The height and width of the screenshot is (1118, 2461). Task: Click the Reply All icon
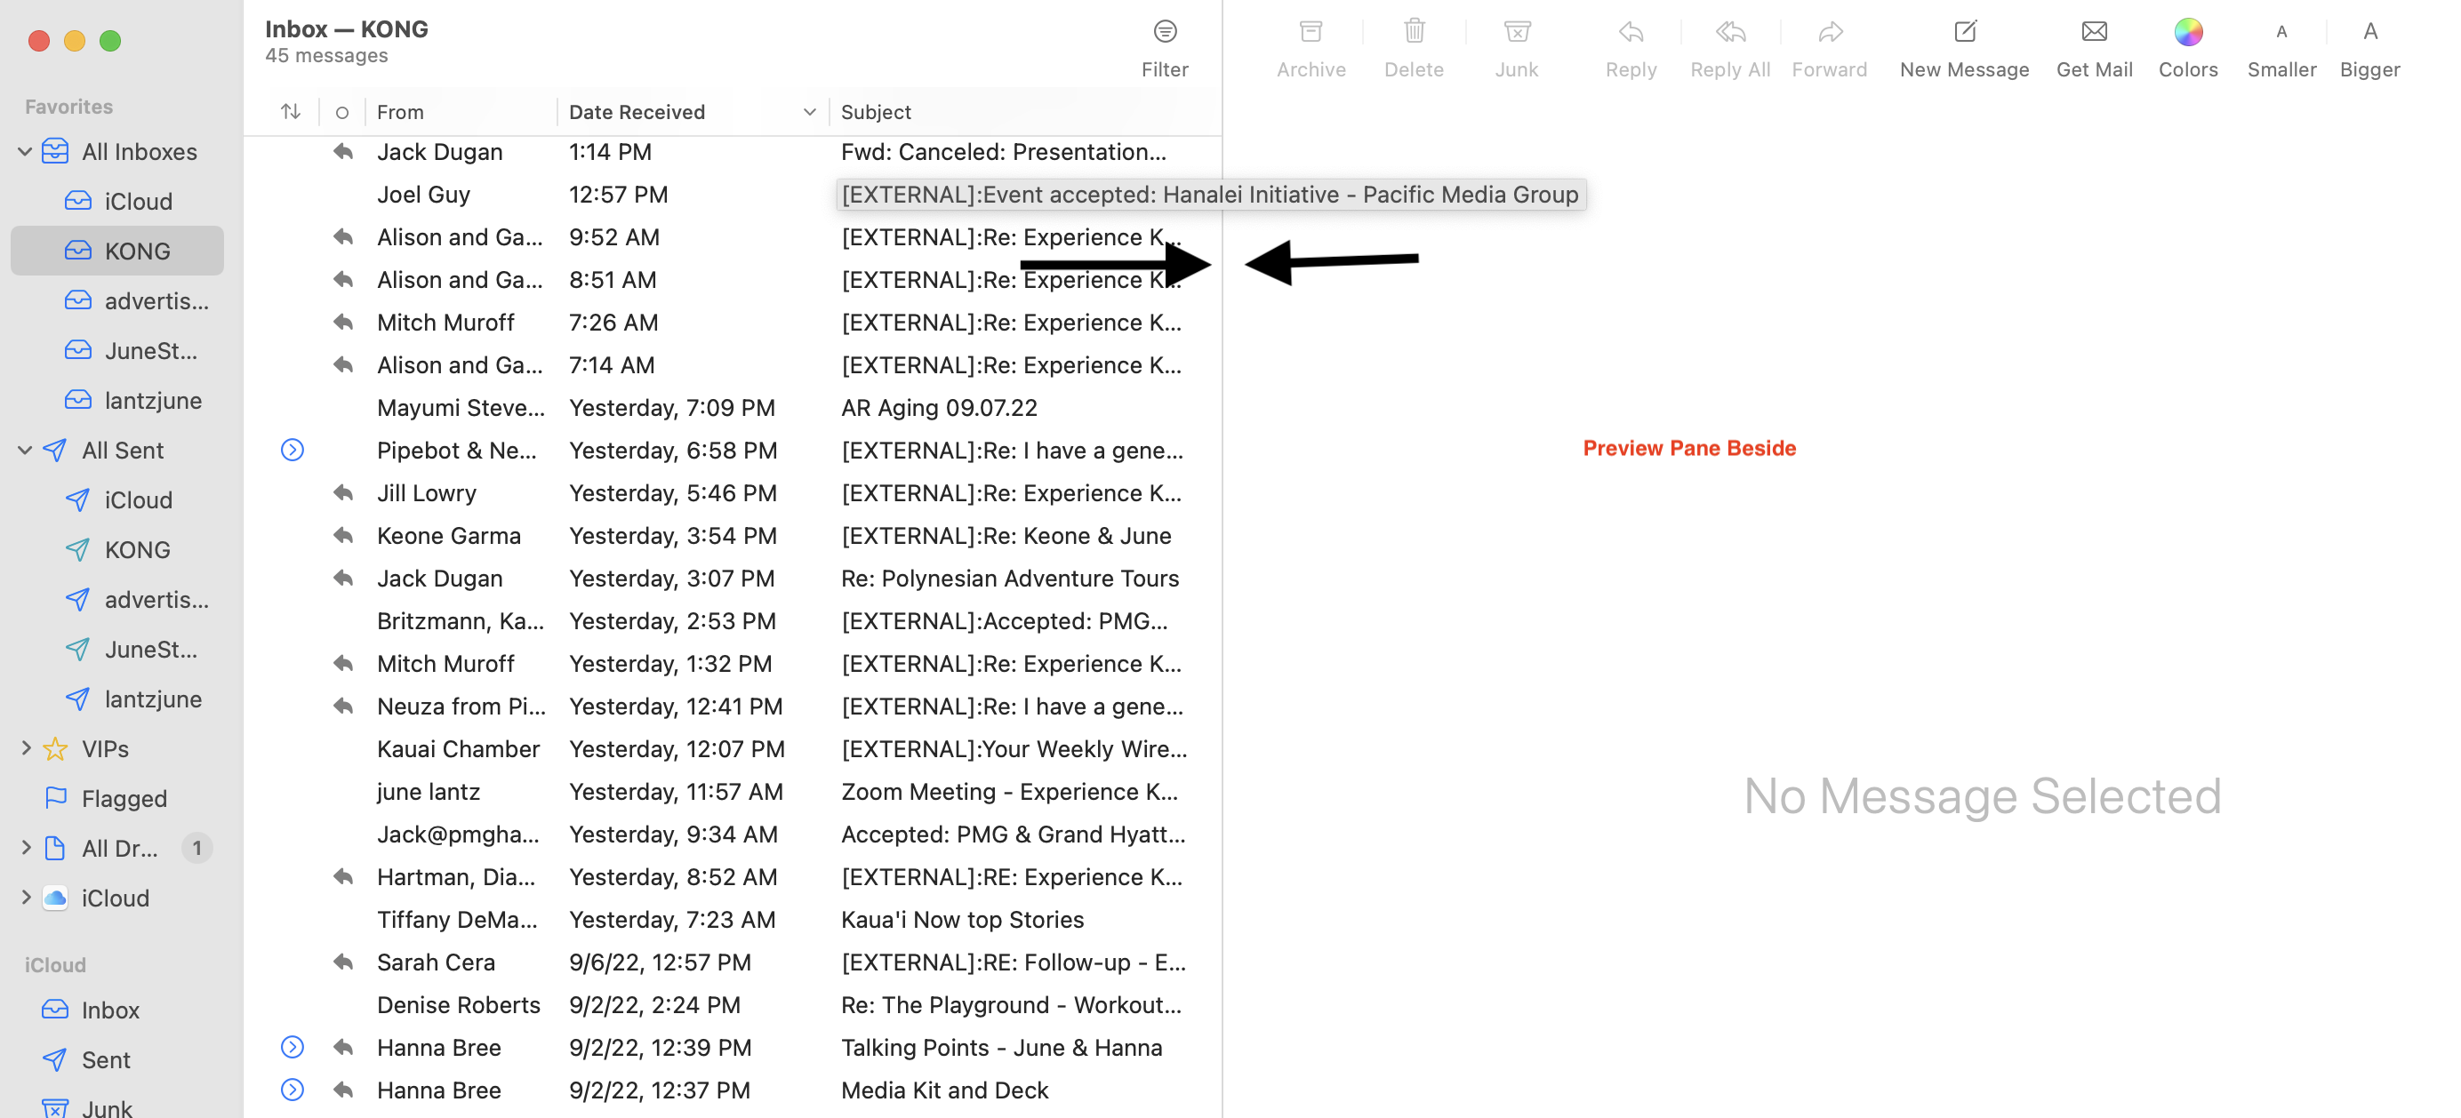coord(1730,33)
